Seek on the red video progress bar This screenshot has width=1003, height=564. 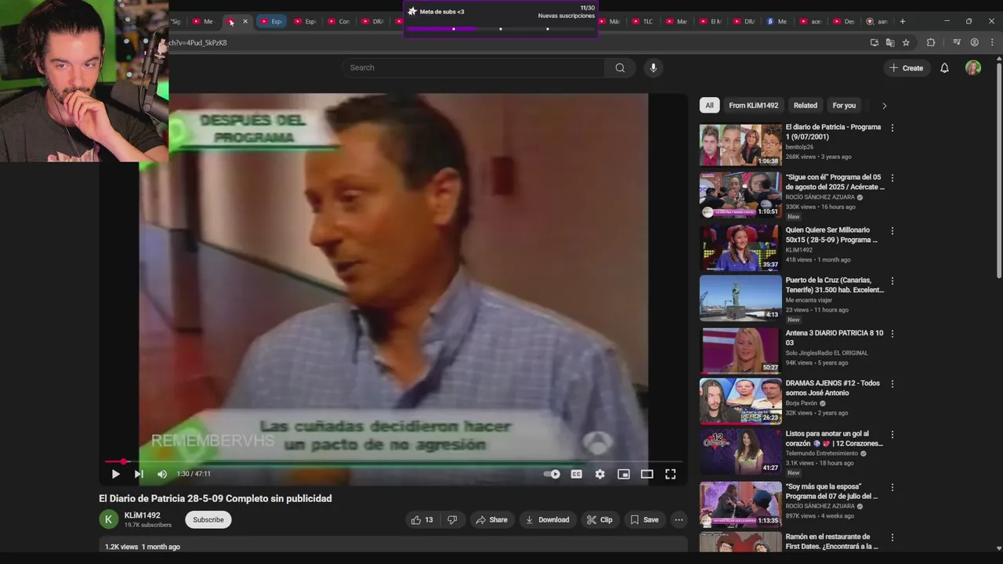393,461
